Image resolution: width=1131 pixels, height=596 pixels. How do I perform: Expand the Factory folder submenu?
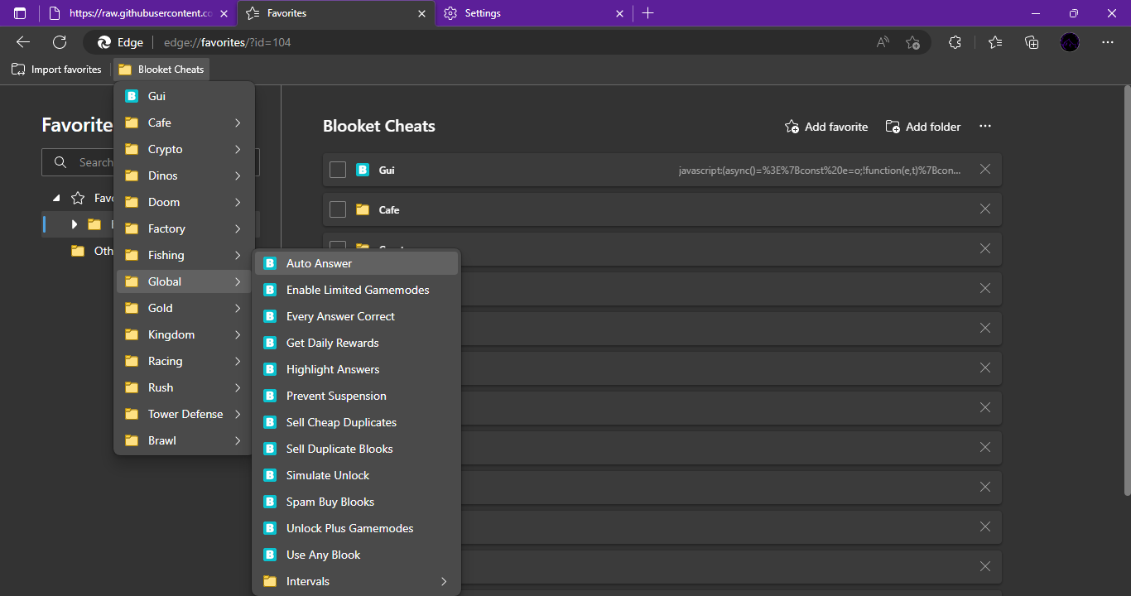[x=184, y=228]
